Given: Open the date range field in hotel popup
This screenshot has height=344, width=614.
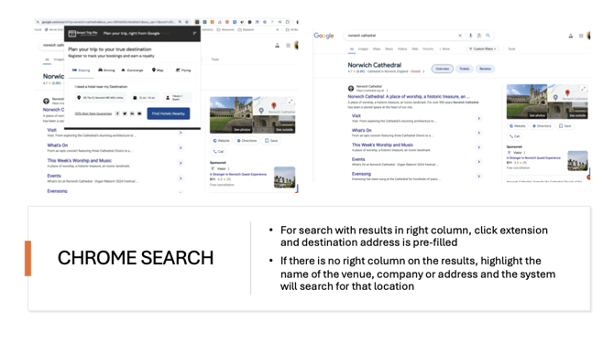Looking at the screenshot, I should [145, 97].
